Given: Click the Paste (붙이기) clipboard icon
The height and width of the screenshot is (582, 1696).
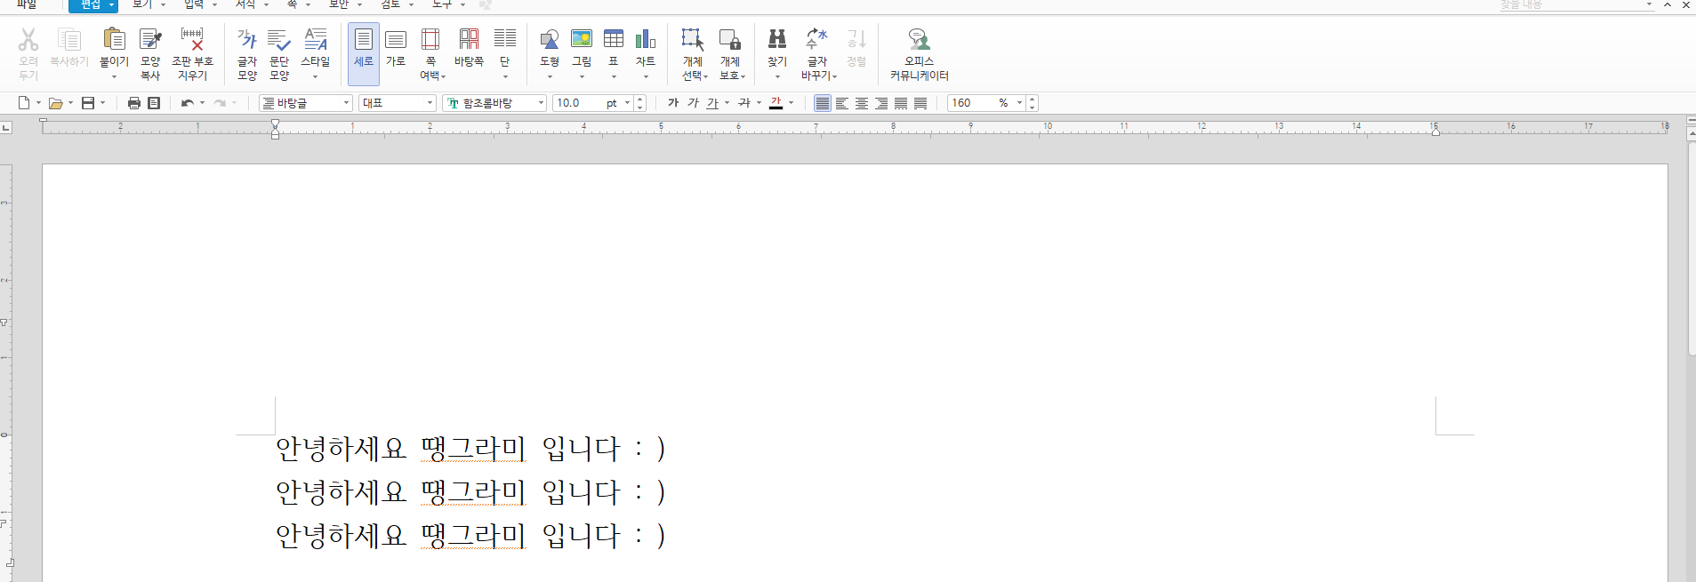Looking at the screenshot, I should pyautogui.click(x=114, y=39).
